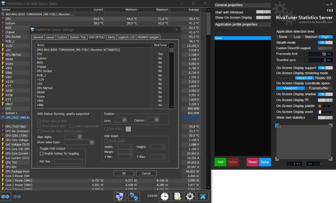This screenshot has height=203, width=336.
Task: Click entry list scroll up arrow
Action: click(171, 46)
